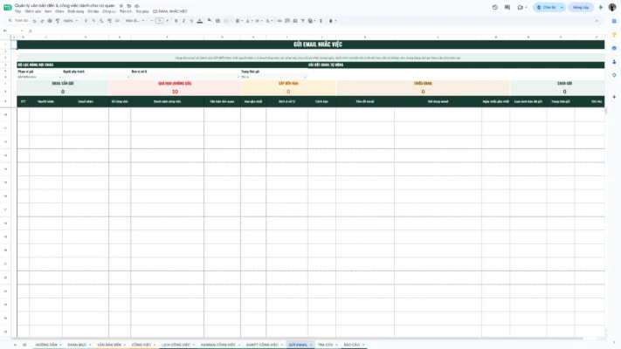The image size is (621, 349).
Task: Open horizontal align dropdown
Action: (x=238, y=21)
